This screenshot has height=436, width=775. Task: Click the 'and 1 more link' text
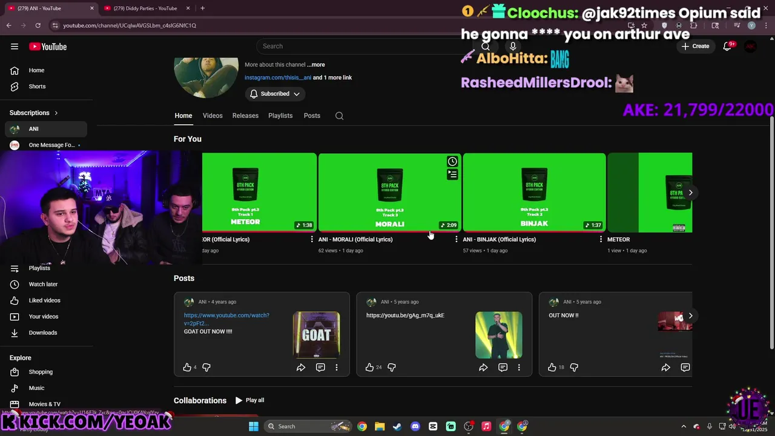click(x=332, y=78)
